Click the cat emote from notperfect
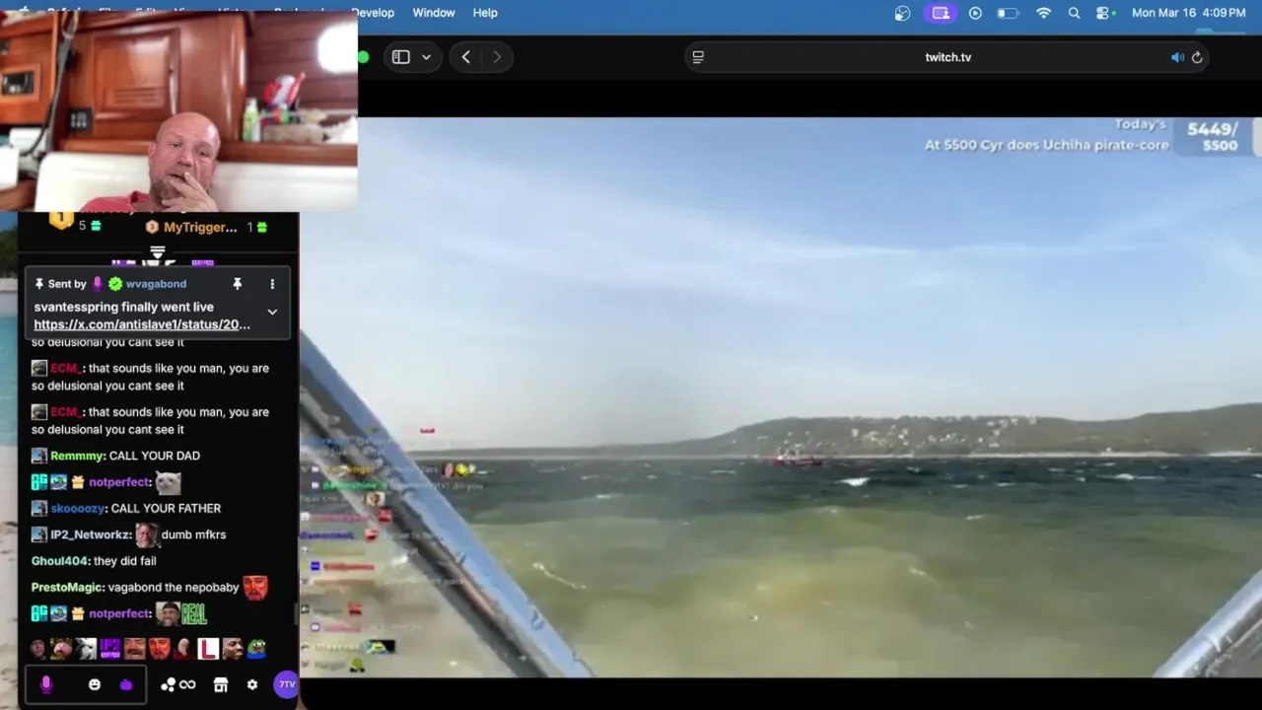 tap(169, 482)
